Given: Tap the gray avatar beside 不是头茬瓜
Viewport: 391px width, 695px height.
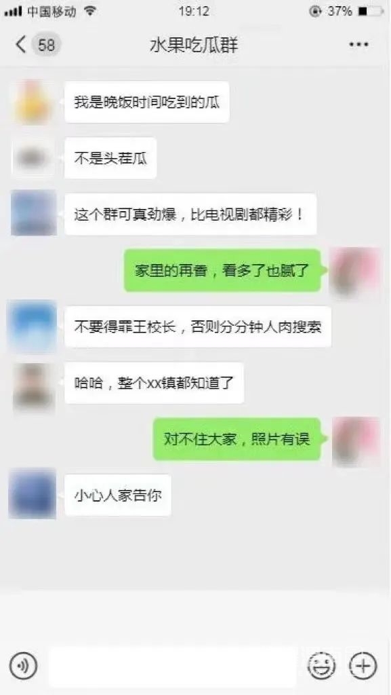Looking at the screenshot, I should pos(33,158).
